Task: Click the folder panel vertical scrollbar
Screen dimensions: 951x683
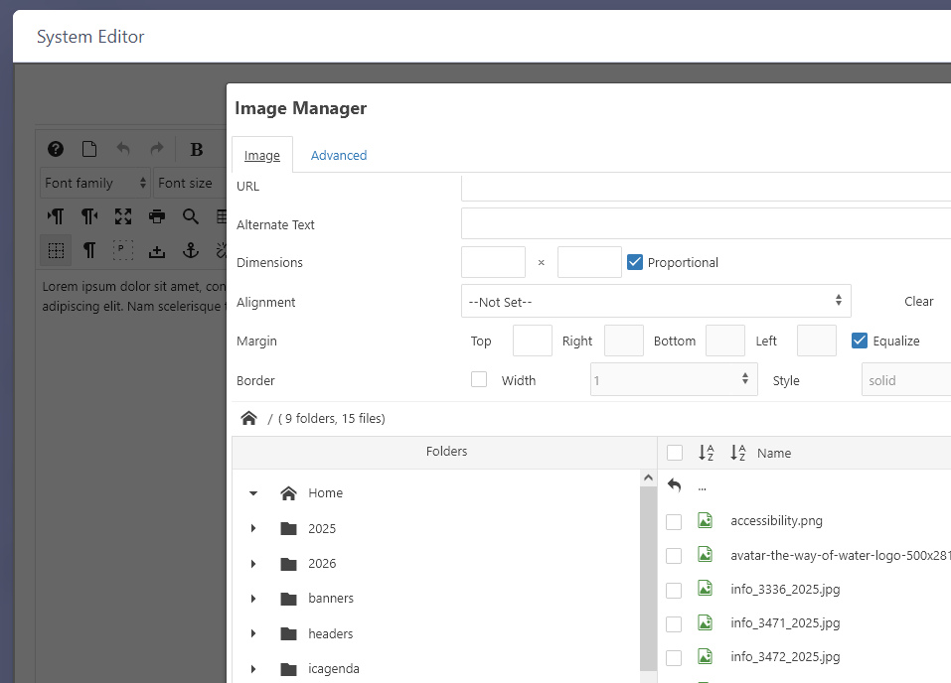Action: click(648, 576)
